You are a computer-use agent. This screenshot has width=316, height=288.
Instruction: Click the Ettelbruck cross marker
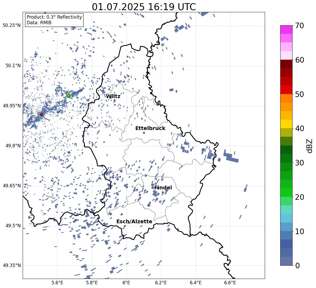point(144,133)
